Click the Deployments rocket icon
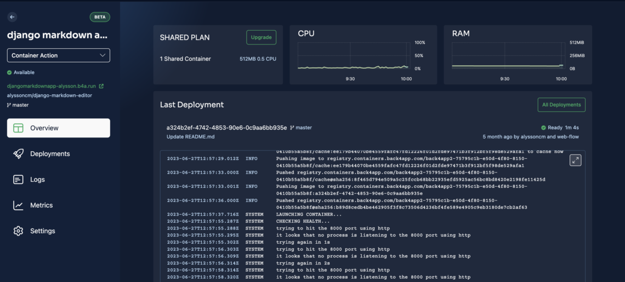This screenshot has width=625, height=282. [18, 154]
